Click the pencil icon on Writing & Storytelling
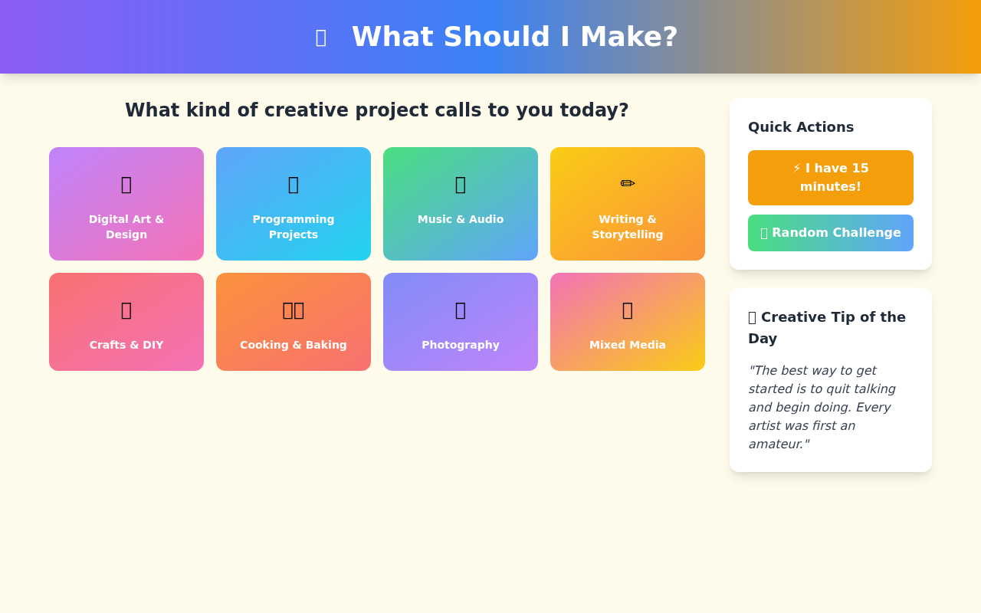 [x=628, y=184]
